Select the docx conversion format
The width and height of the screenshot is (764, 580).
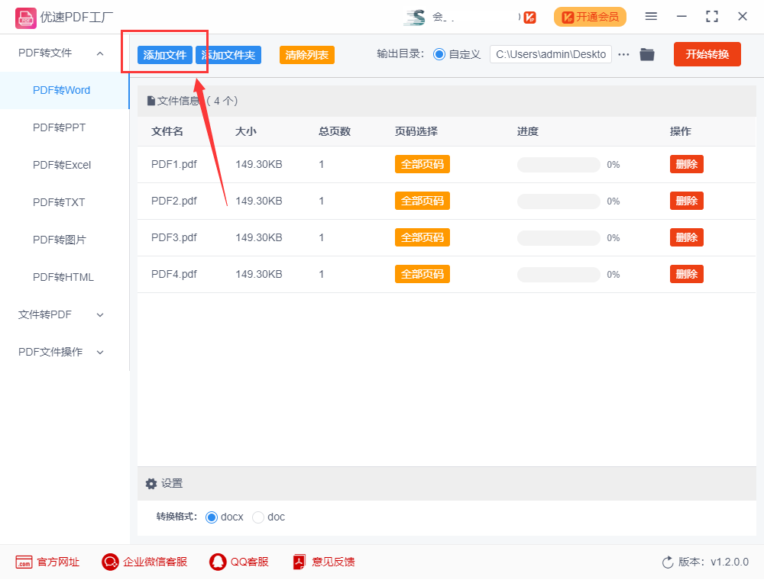[x=210, y=517]
